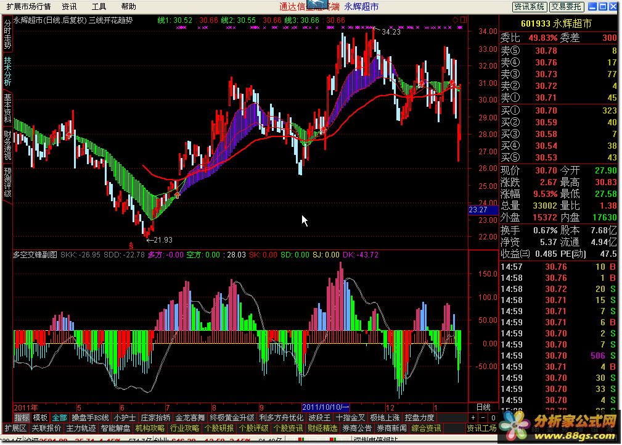Click the 永辉超市 title in top bar

[361, 6]
